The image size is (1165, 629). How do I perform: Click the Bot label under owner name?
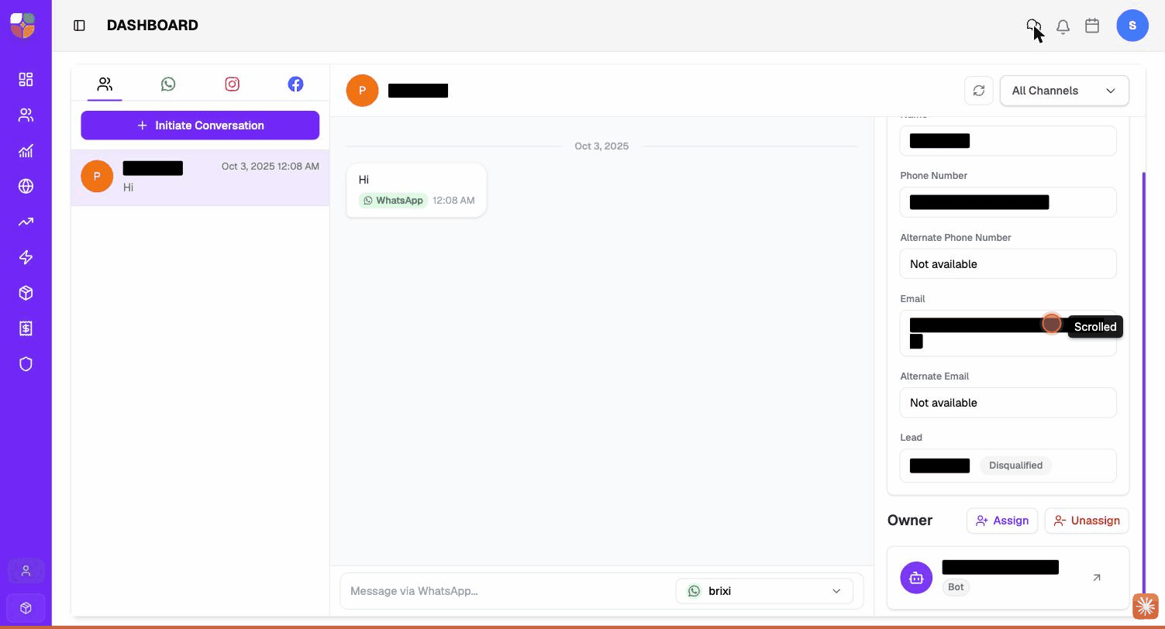point(956,587)
